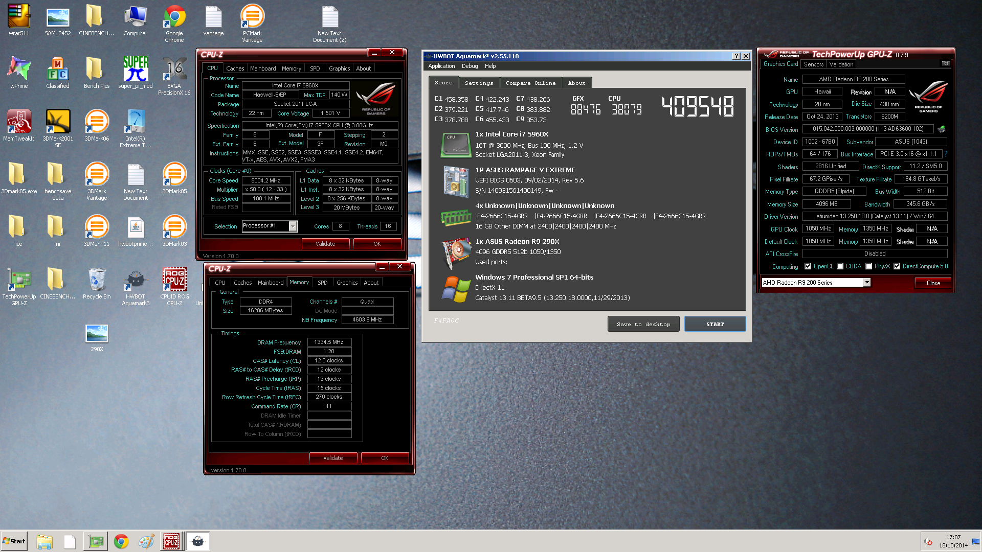
Task: Select the About tab in Aquamark
Action: [x=576, y=83]
